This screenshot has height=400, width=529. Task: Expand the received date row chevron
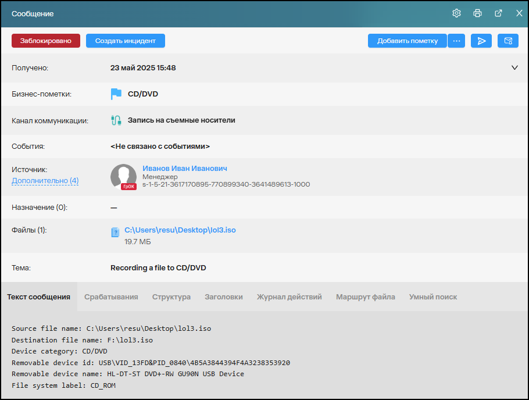click(x=514, y=67)
